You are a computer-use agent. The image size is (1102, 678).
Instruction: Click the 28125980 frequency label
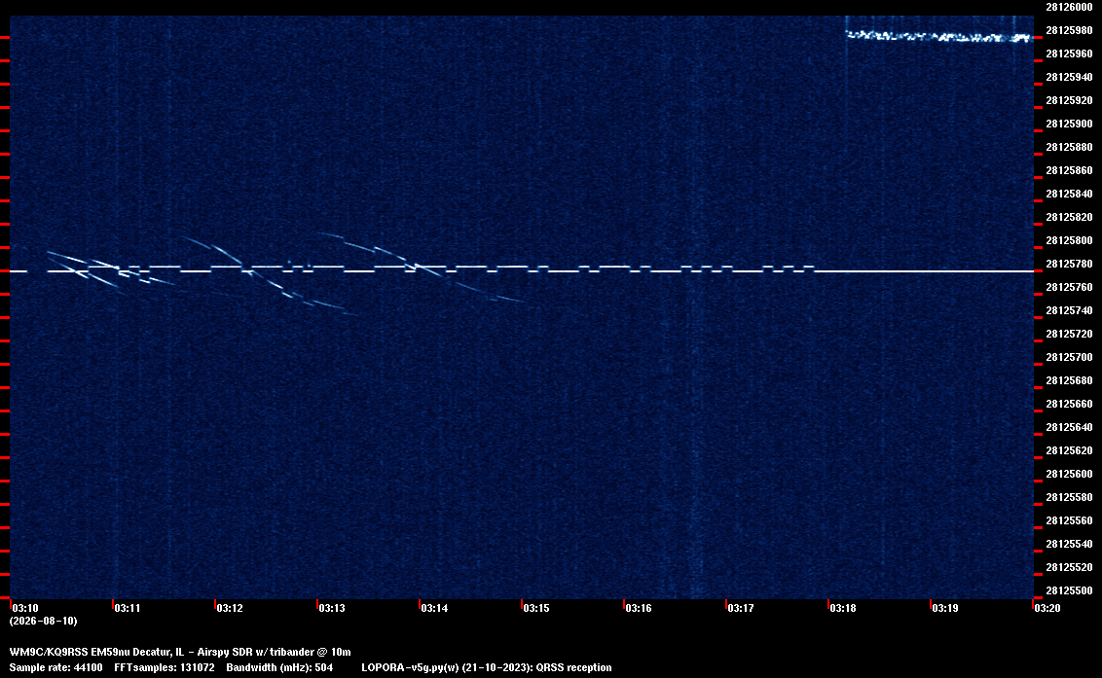pyautogui.click(x=1069, y=30)
